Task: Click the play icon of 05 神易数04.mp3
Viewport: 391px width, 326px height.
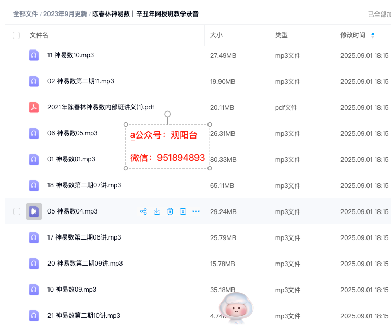Action: 34,211
